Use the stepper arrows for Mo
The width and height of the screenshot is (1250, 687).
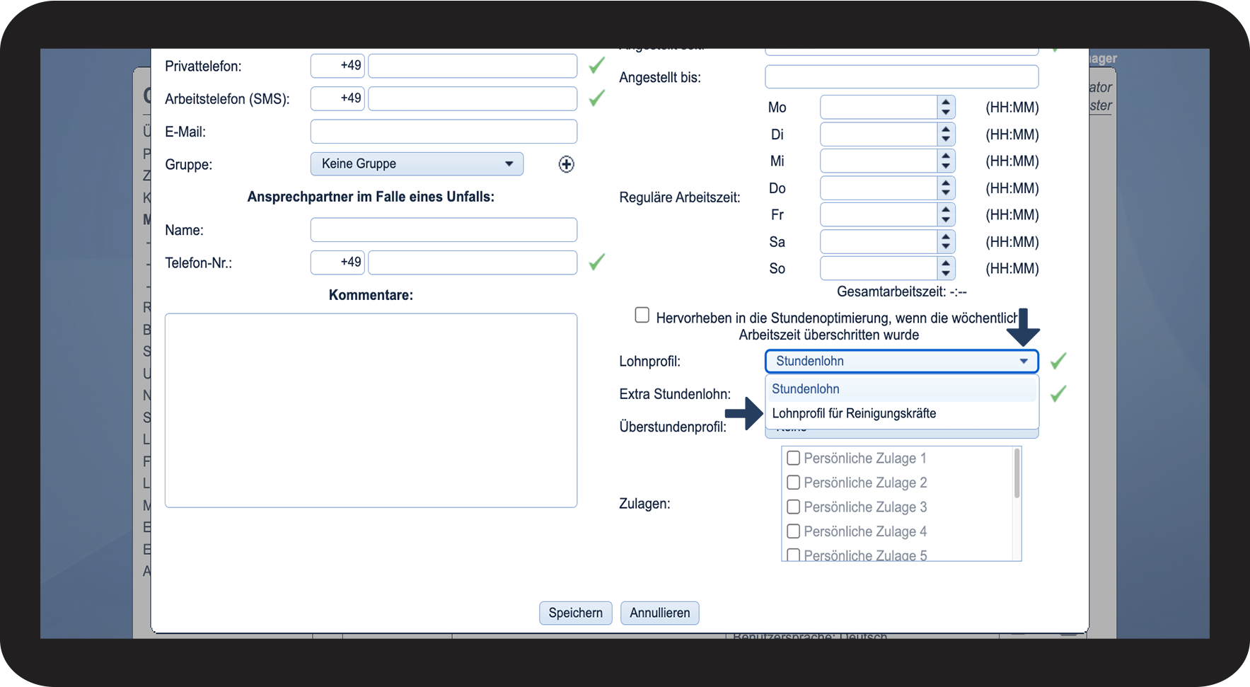click(946, 108)
